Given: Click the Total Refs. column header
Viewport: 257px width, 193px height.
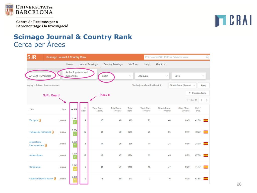Looking at the screenshot, I should pyautogui.click(x=130, y=110).
